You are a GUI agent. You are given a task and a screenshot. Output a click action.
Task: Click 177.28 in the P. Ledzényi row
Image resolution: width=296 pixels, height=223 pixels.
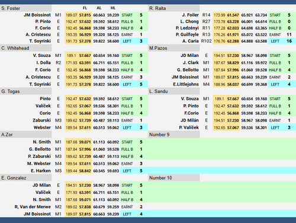point(220,28)
